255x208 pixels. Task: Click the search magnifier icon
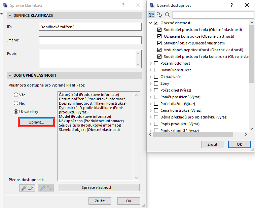point(167,15)
